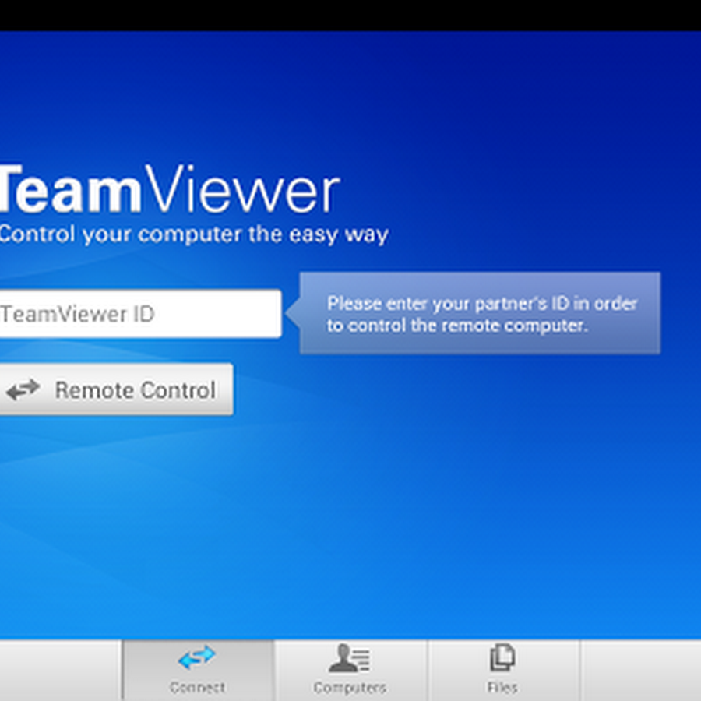The width and height of the screenshot is (701, 701).
Task: Start a session with Remote Control button
Action: coord(116,389)
